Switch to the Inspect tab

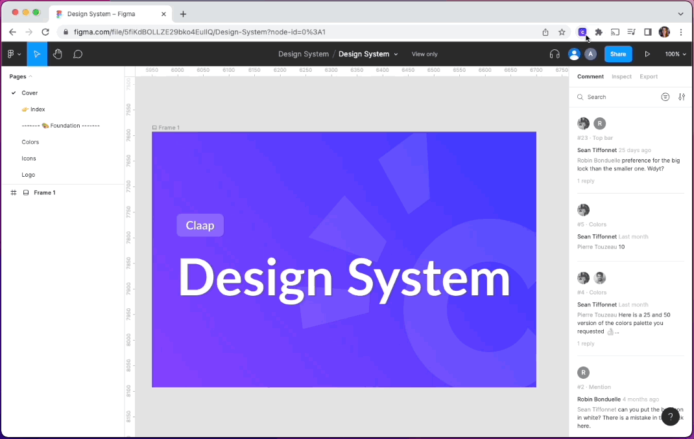pyautogui.click(x=621, y=76)
